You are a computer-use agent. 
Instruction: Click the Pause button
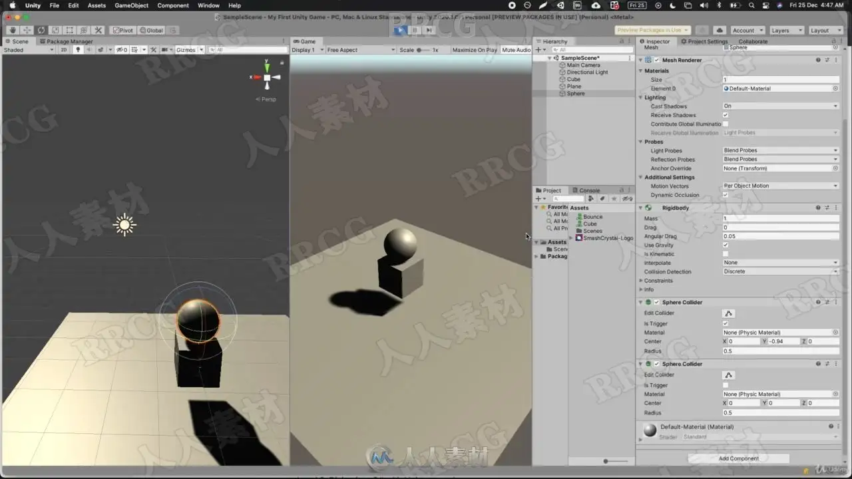tap(415, 30)
